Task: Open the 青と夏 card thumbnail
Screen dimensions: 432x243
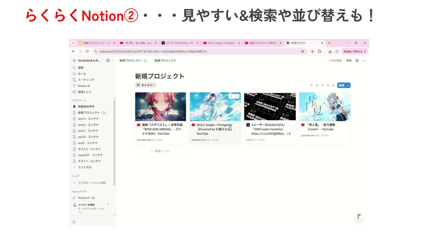Action: pos(325,106)
